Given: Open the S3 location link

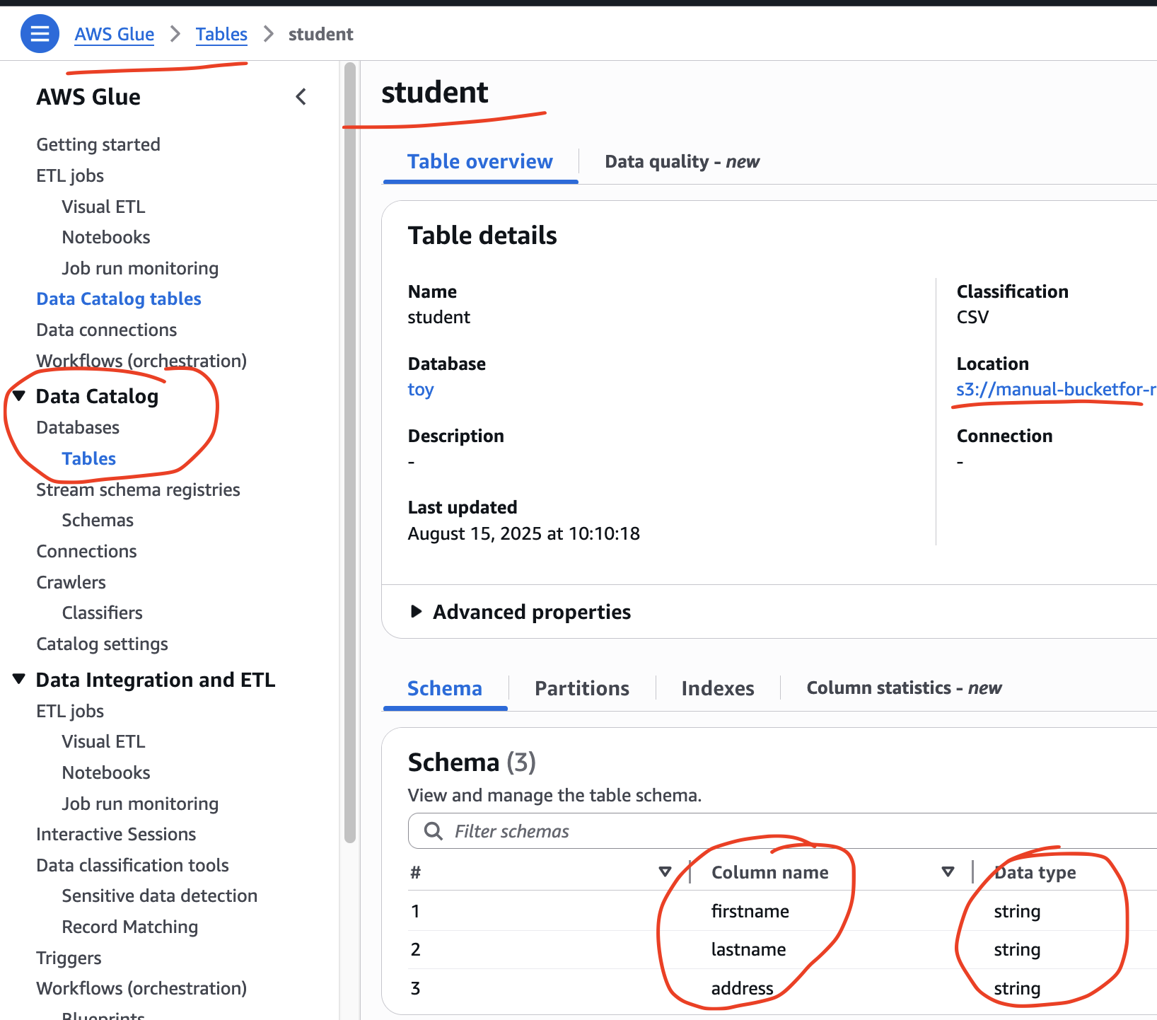Looking at the screenshot, I should pos(1055,390).
